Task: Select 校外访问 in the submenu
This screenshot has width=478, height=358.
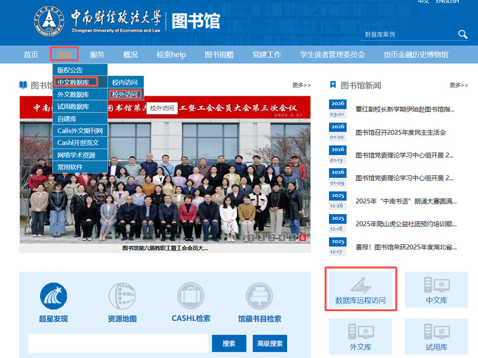Action: click(124, 95)
